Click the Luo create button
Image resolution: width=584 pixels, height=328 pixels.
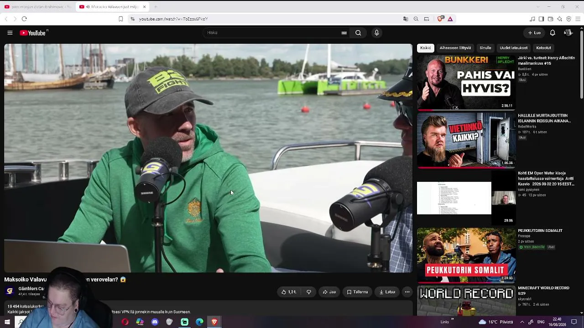[x=534, y=33]
